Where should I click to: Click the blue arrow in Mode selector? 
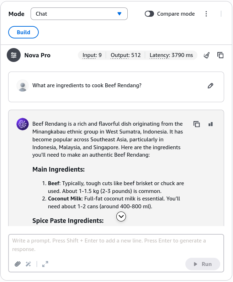coord(119,14)
